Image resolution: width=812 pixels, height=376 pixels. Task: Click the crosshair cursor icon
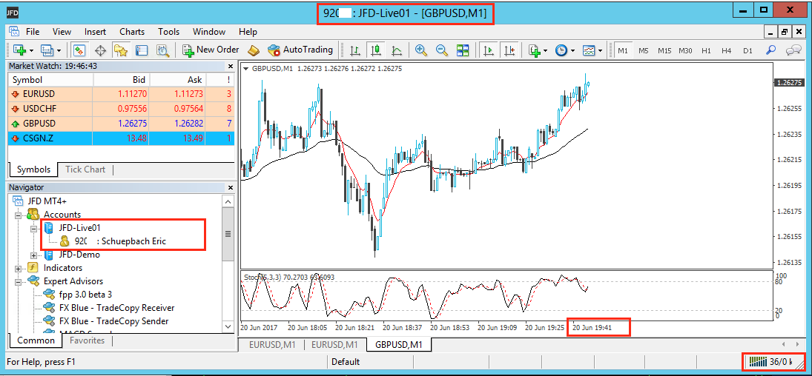100,50
